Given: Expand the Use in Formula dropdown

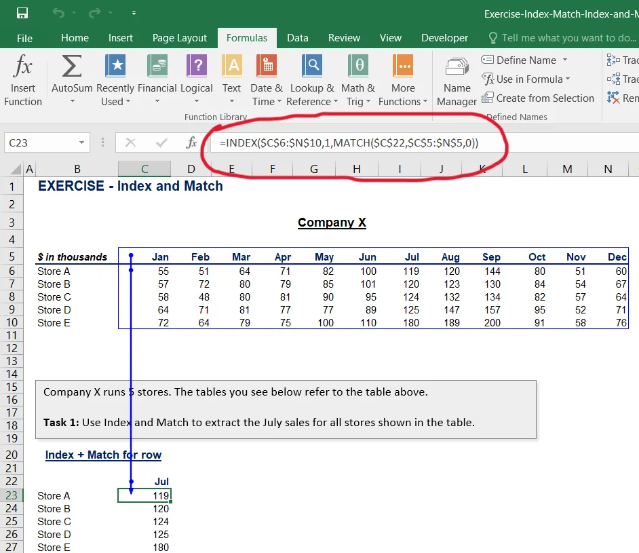Looking at the screenshot, I should pos(568,79).
